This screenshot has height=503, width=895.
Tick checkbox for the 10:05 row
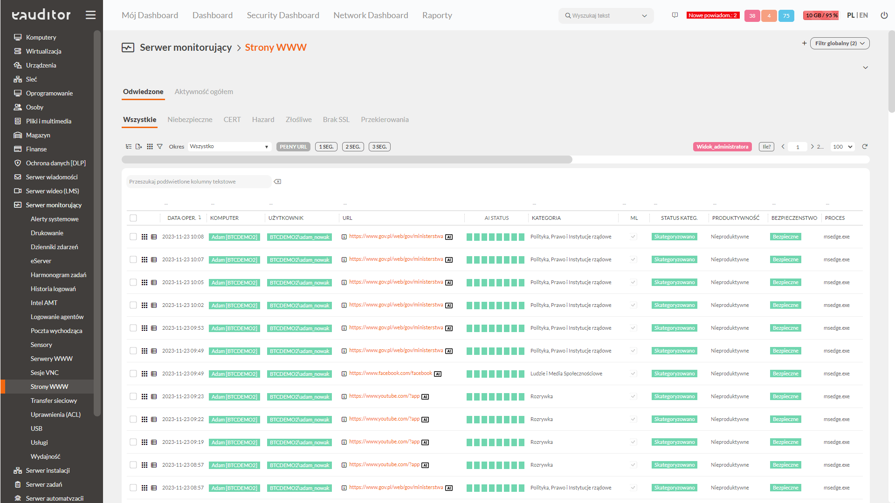(x=133, y=283)
